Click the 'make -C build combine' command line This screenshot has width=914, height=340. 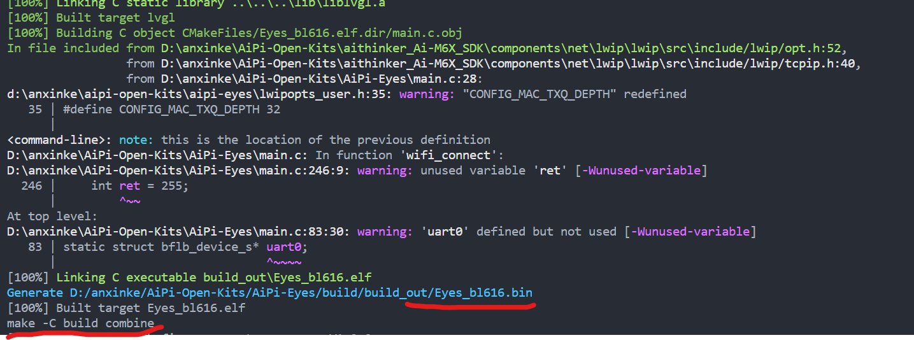tap(81, 323)
